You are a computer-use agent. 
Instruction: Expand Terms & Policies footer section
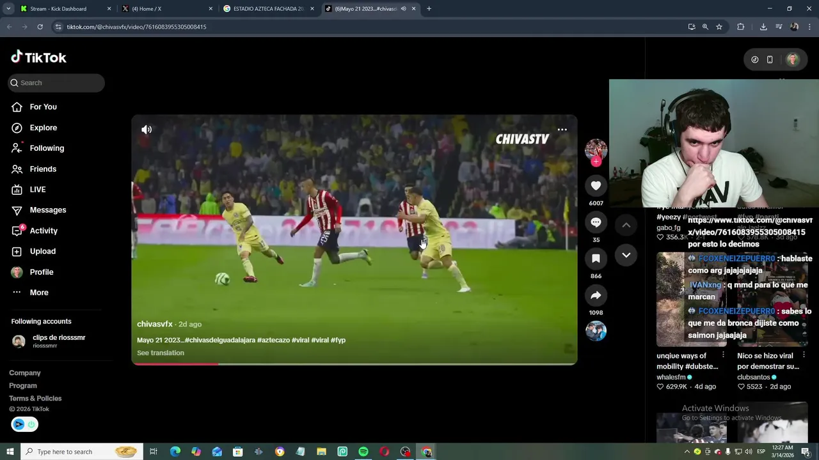coord(35,399)
